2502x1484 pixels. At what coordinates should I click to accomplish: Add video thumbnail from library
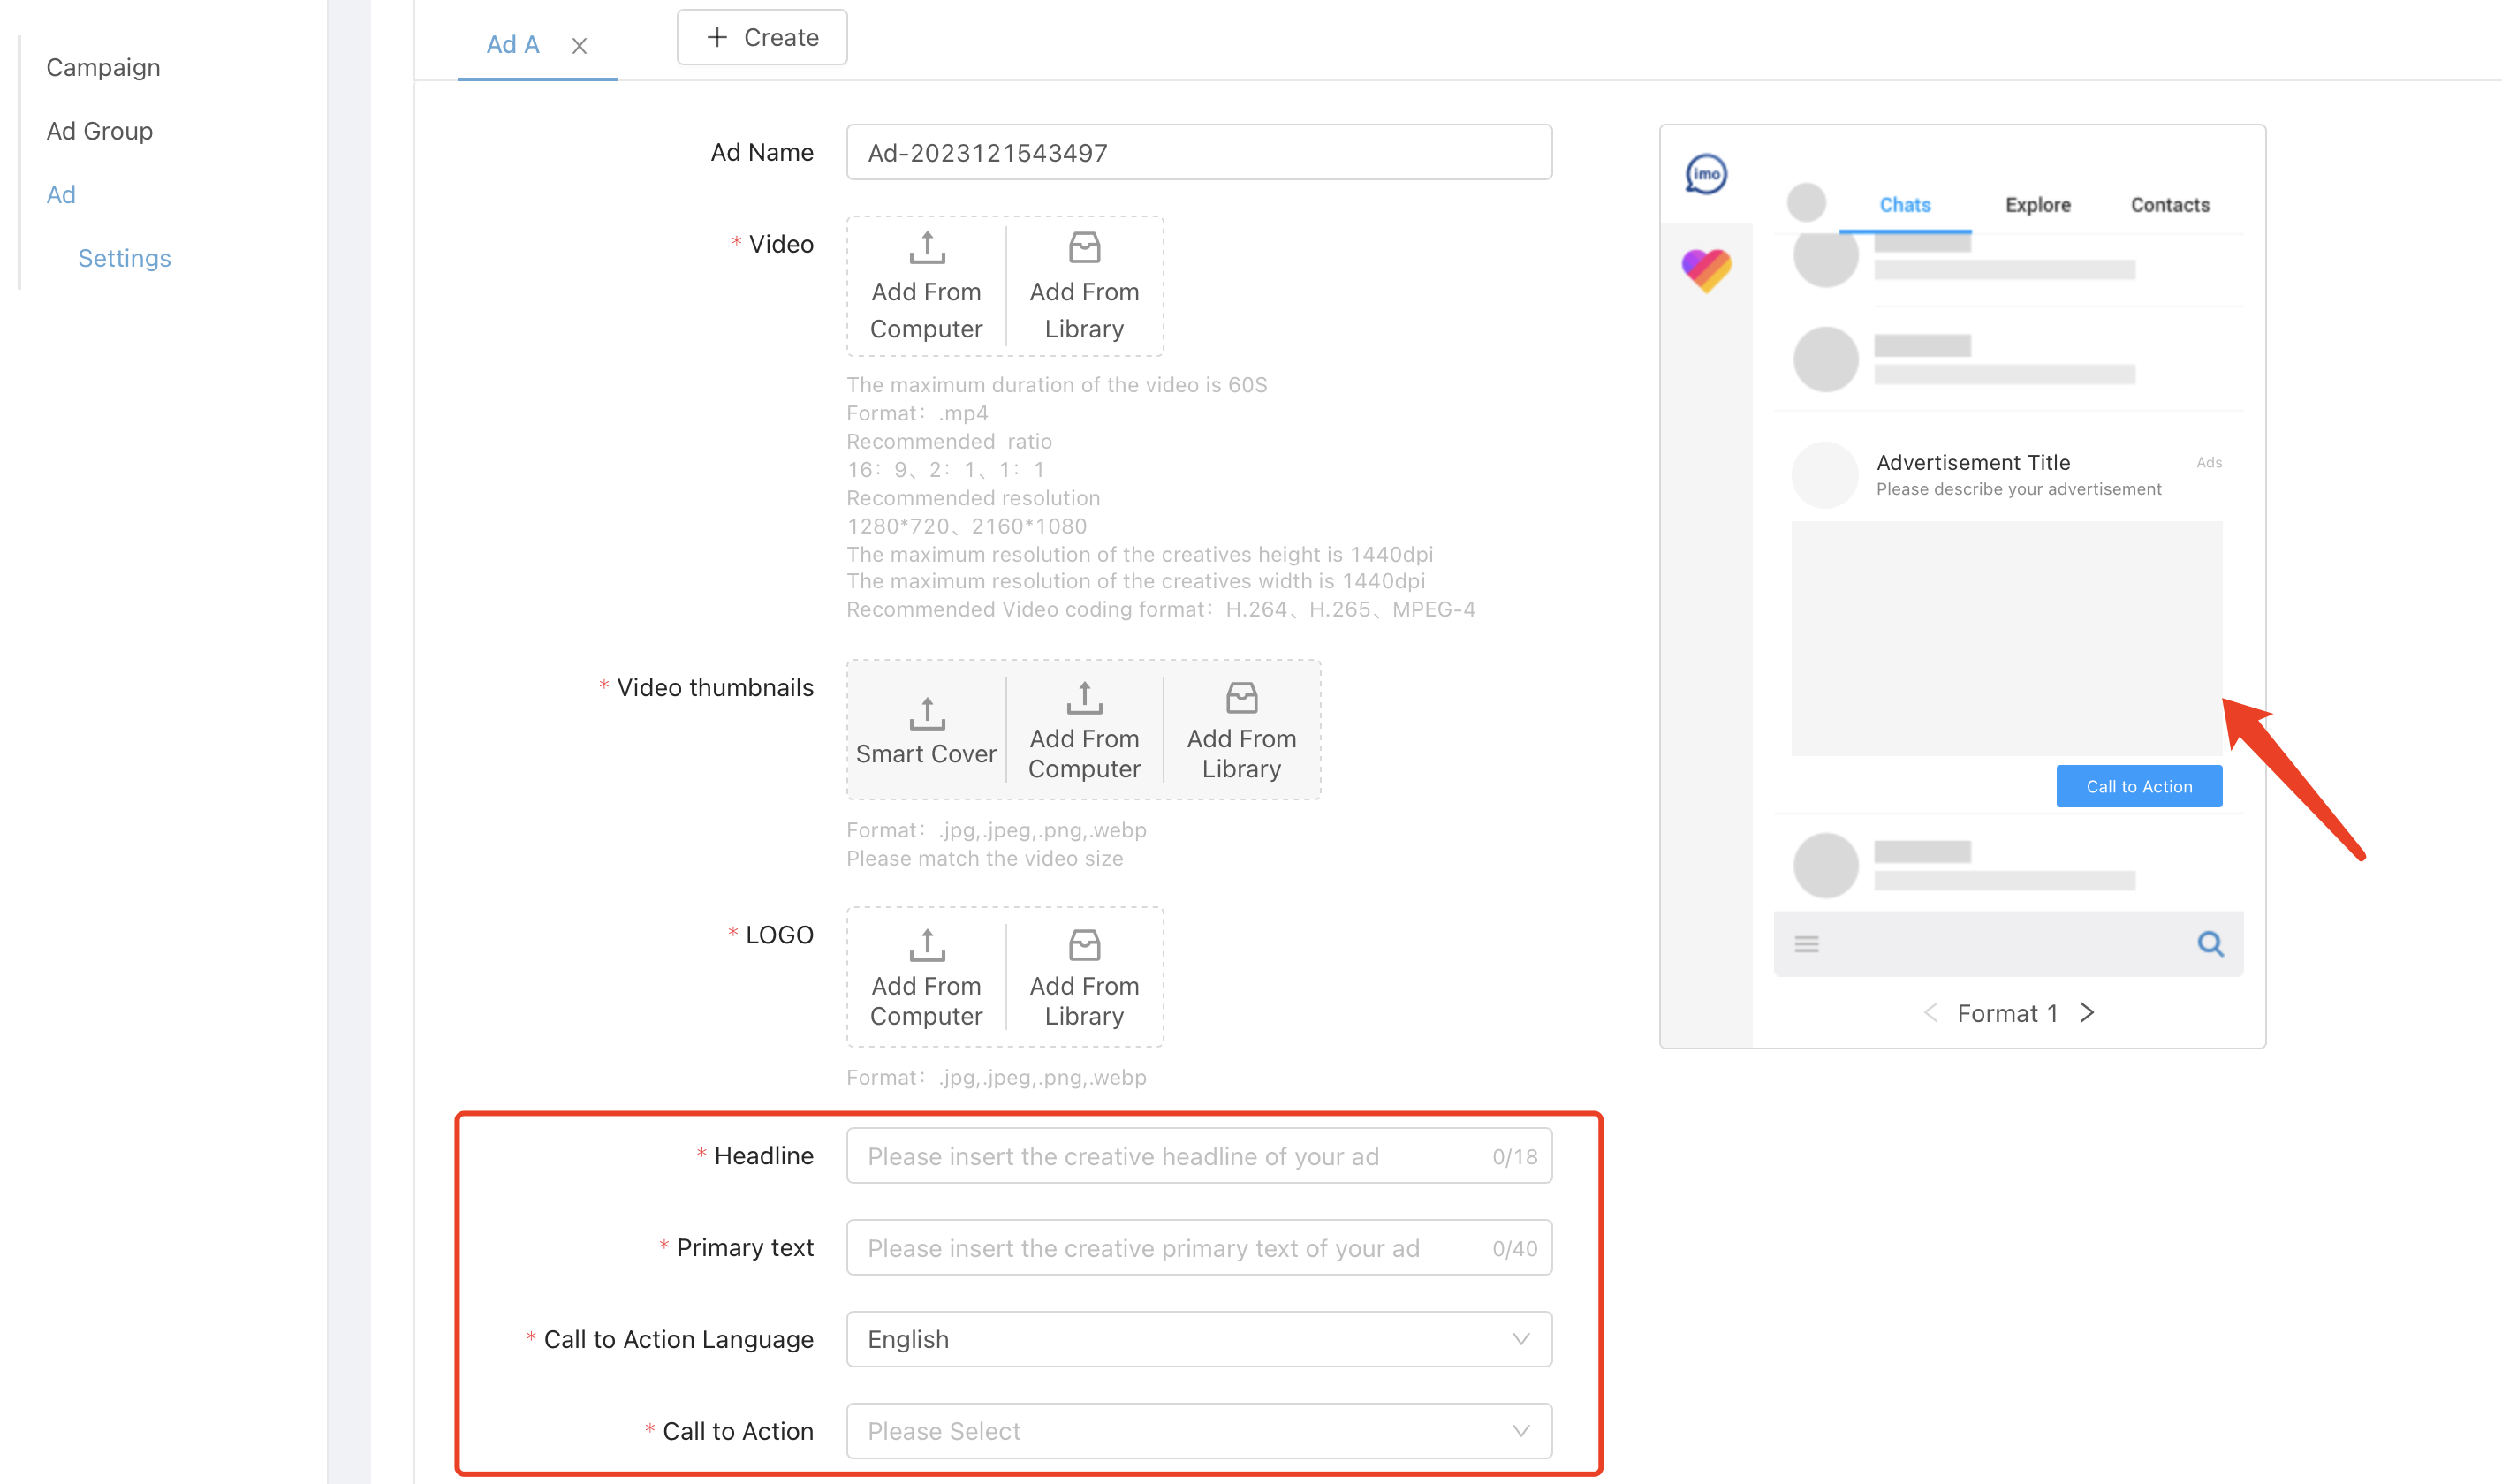click(x=1241, y=731)
